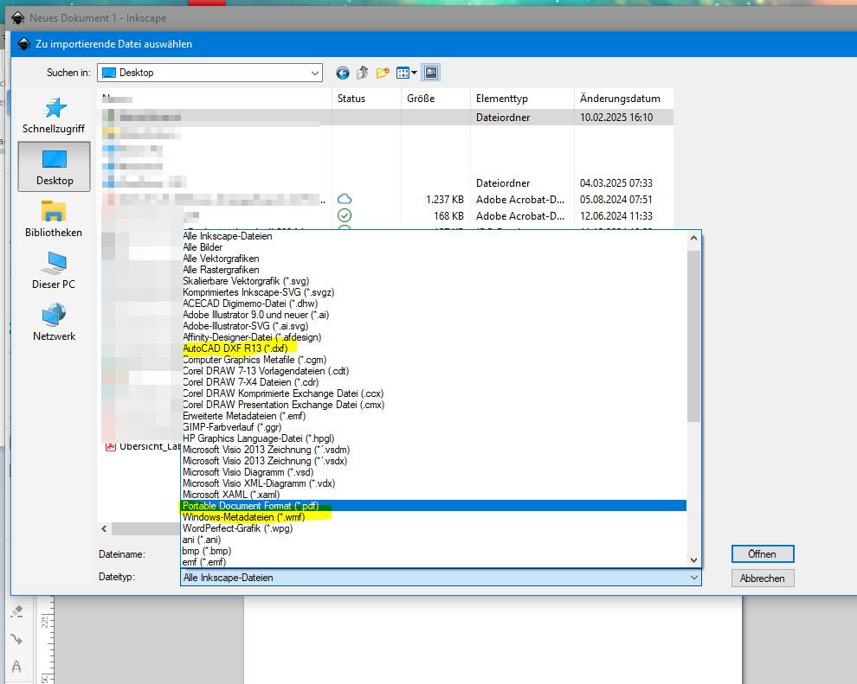Image resolution: width=857 pixels, height=684 pixels.
Task: Choose 'Alle Bilder' in the file type list
Action: (x=203, y=247)
